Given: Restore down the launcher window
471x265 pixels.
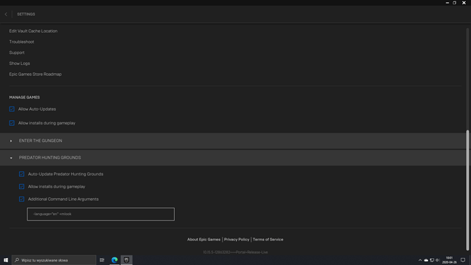Looking at the screenshot, I should (455, 3).
